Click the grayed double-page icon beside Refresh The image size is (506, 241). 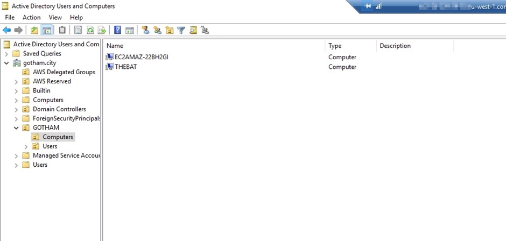pyautogui.click(x=78, y=30)
